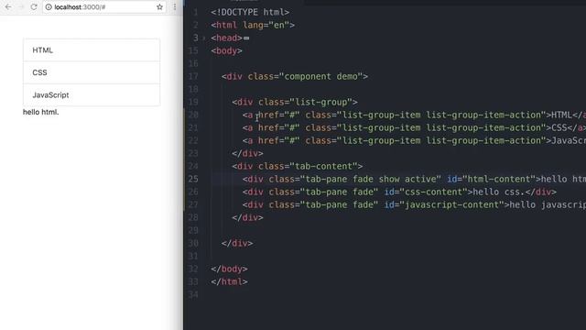The height and width of the screenshot is (330, 586).
Task: Click the 'hello html.' text
Action: (x=40, y=112)
